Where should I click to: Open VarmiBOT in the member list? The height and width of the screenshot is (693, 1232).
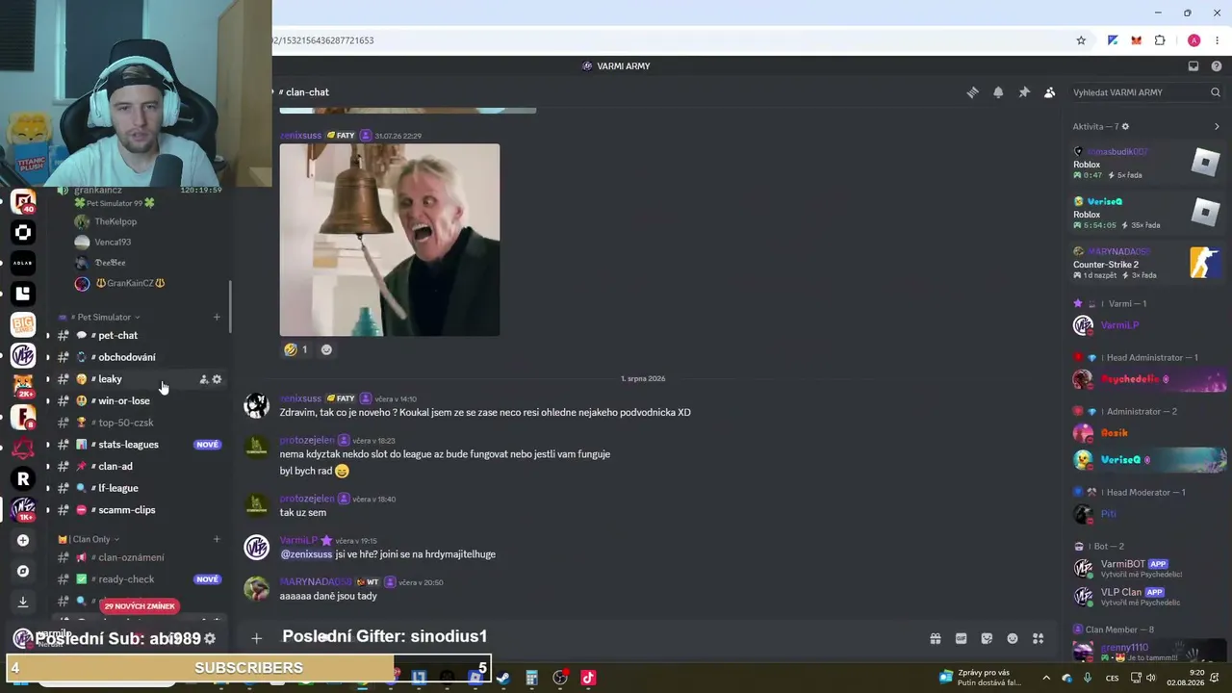(x=1148, y=568)
